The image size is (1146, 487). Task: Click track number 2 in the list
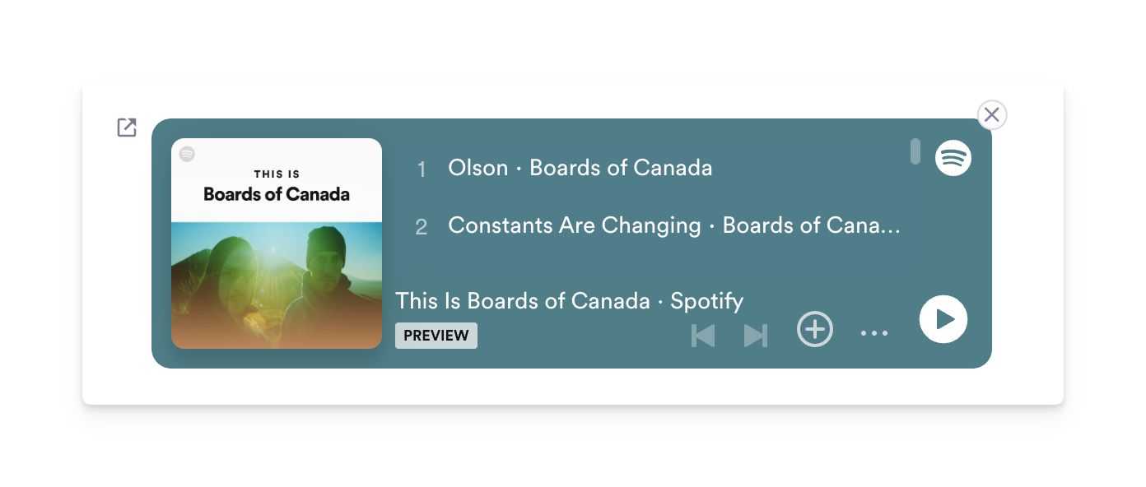pyautogui.click(x=422, y=227)
